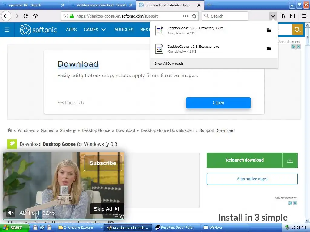
Task: Click the page vertical scrollbar down arrow
Action: (x=307, y=220)
